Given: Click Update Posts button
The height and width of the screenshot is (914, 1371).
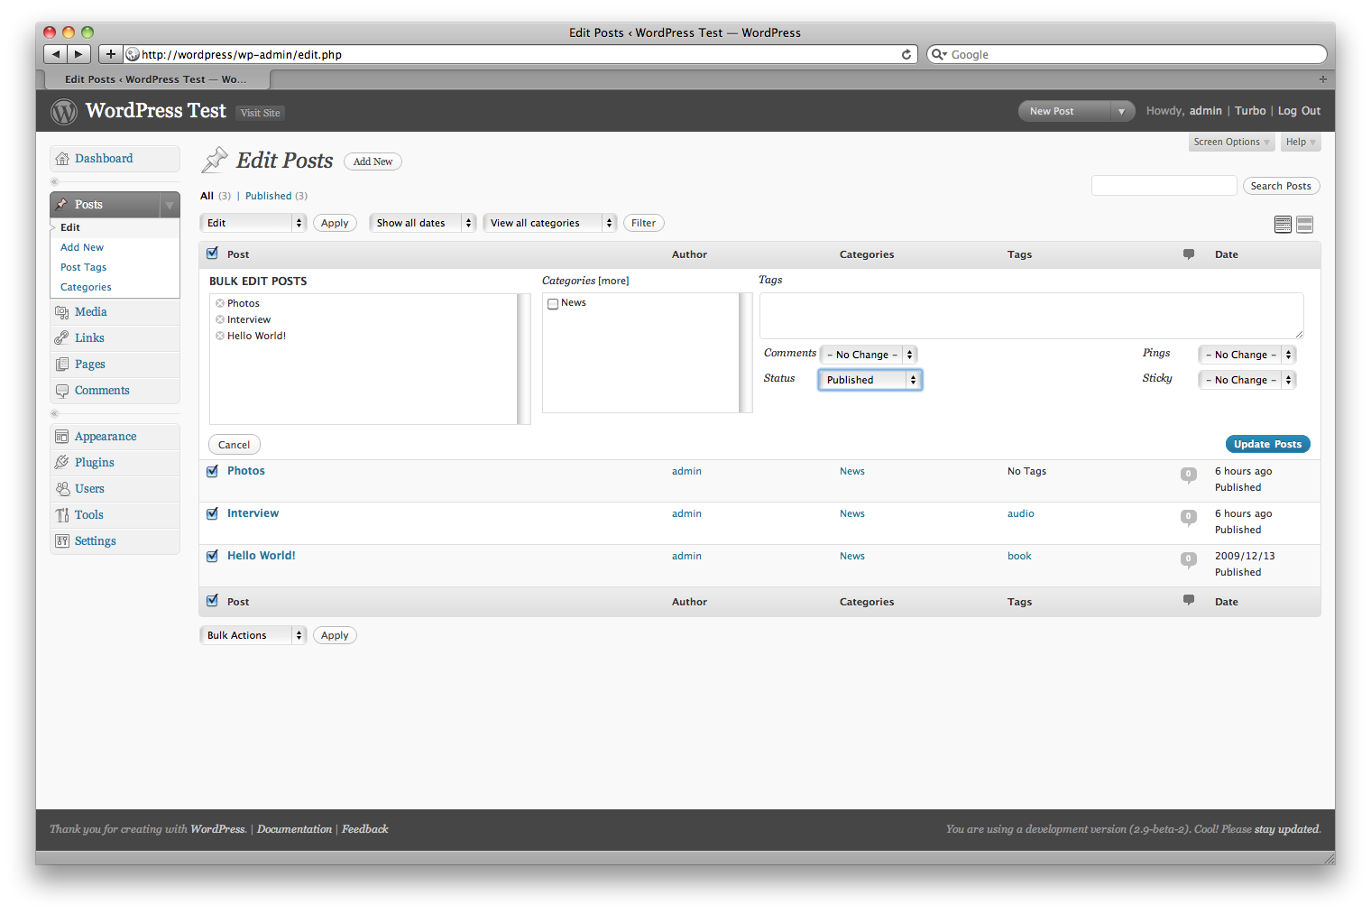Looking at the screenshot, I should [x=1267, y=444].
